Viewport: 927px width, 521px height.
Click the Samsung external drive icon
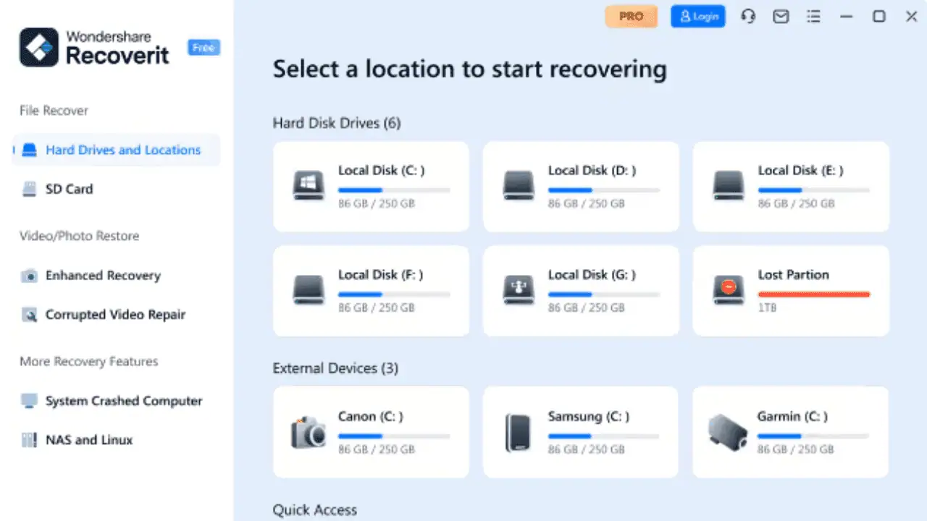(x=519, y=432)
